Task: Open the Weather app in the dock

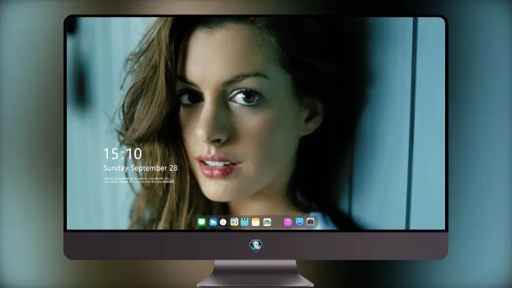Action: click(x=213, y=222)
